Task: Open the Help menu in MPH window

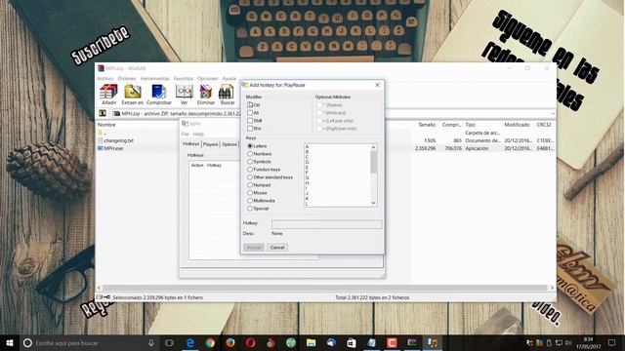Action: coord(198,135)
